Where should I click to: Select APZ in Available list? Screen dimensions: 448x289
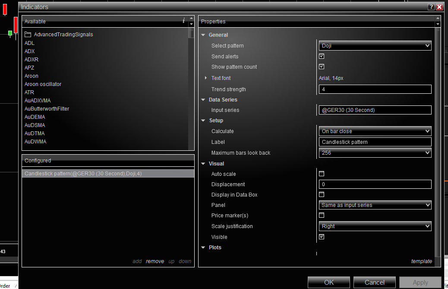(x=29, y=68)
